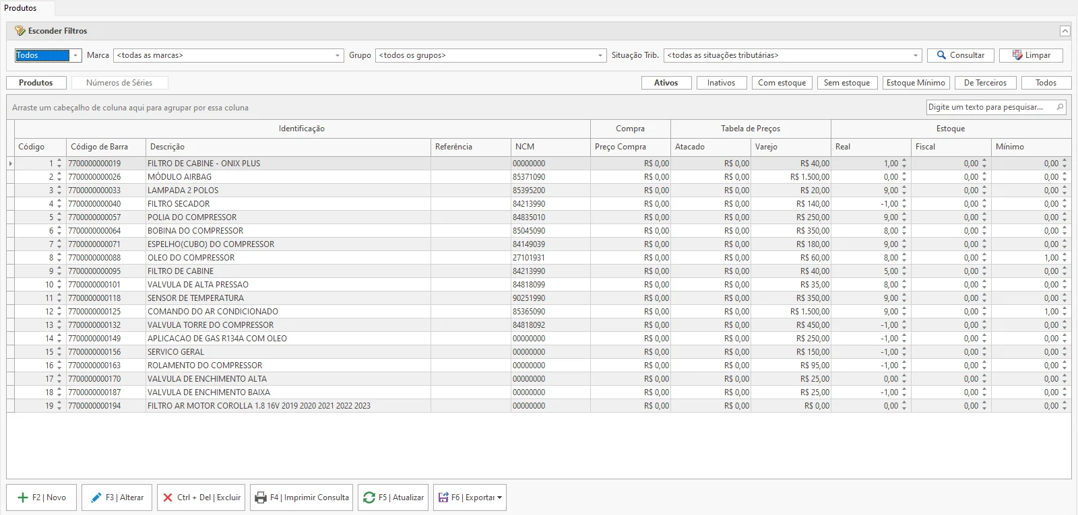The width and height of the screenshot is (1078, 515).
Task: Click the refresh arrows icon for Atualizar
Action: pos(369,497)
